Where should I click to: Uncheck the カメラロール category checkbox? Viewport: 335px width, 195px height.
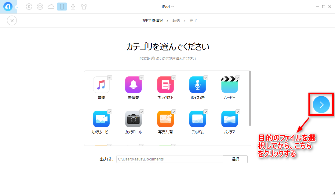tap(142, 112)
